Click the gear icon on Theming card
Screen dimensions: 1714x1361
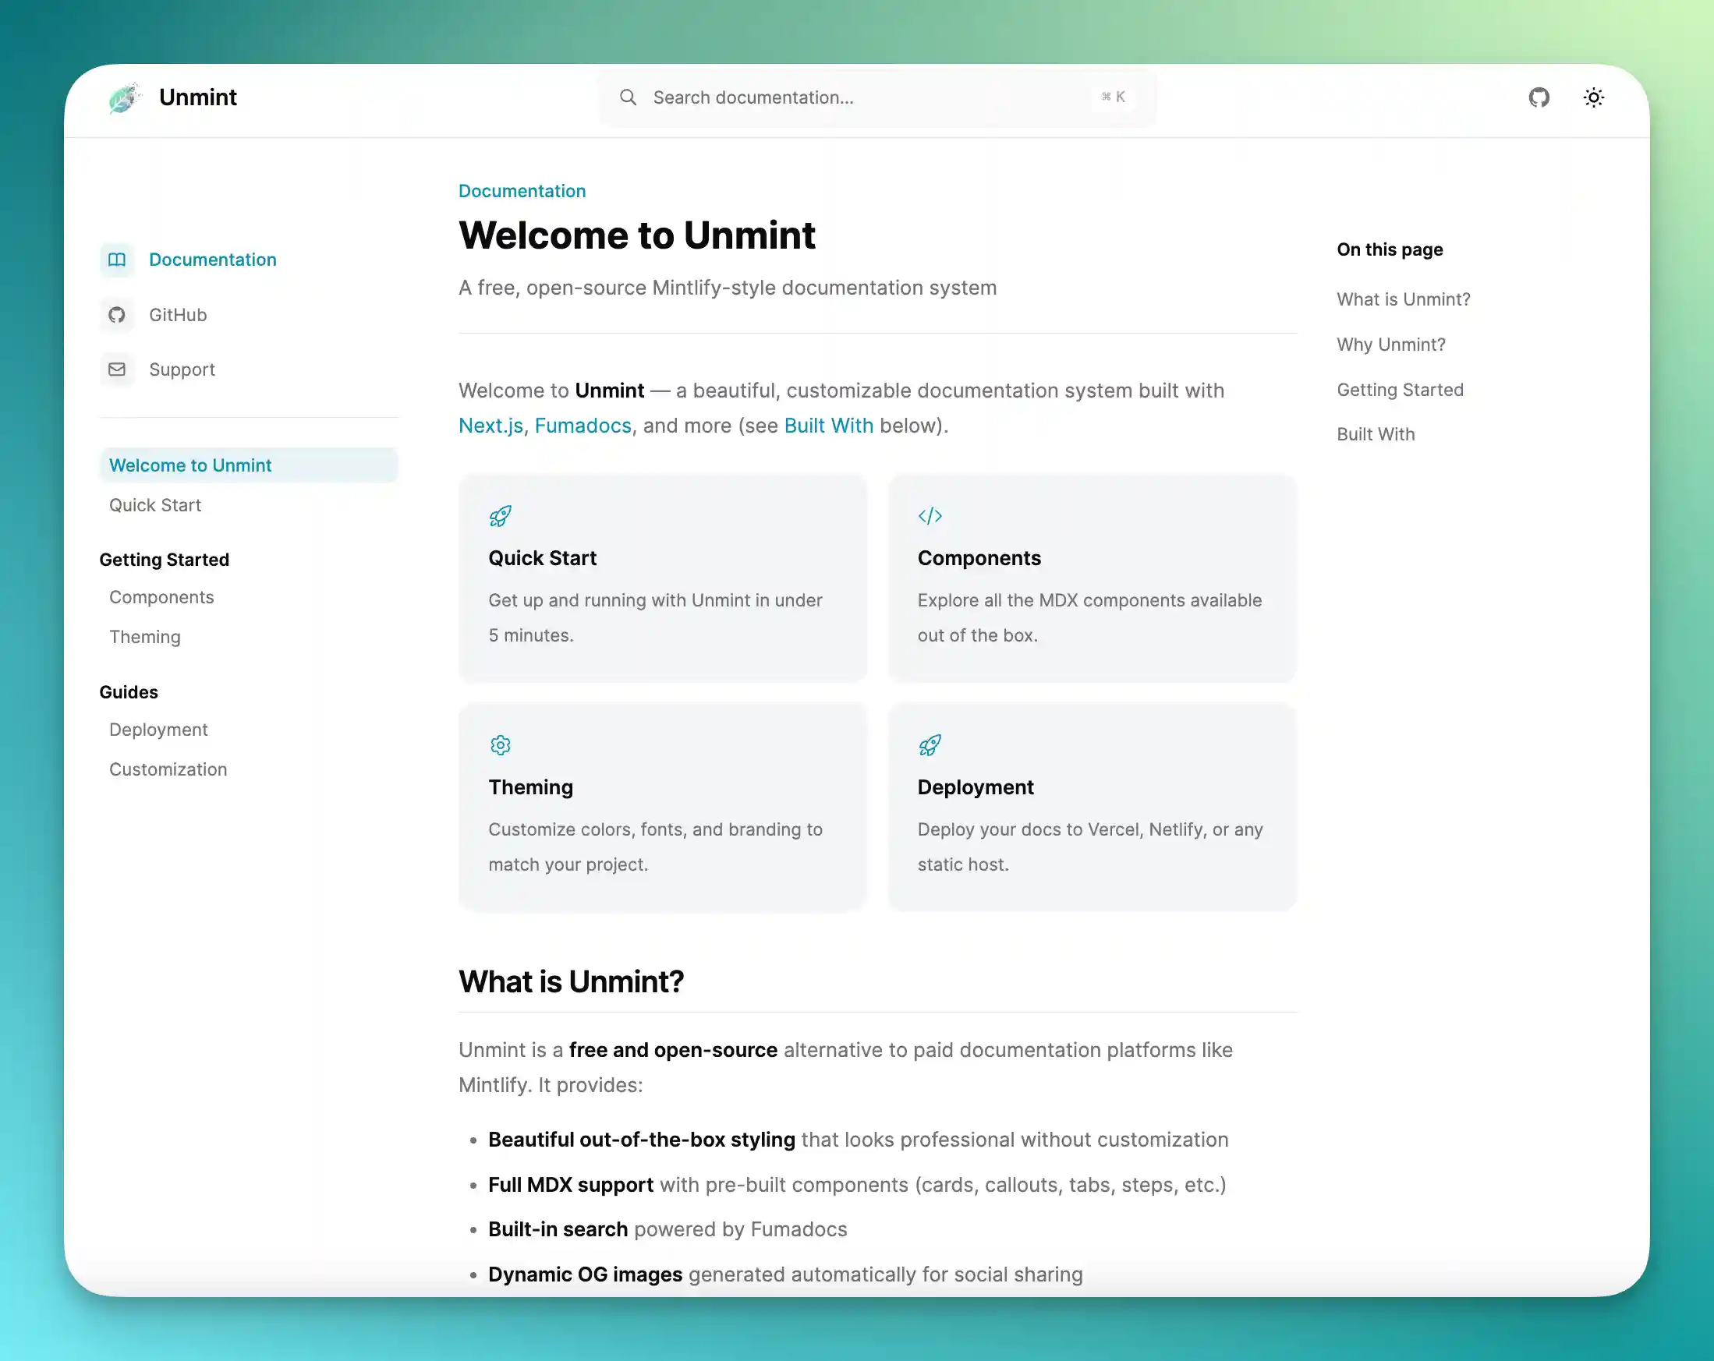point(500,744)
